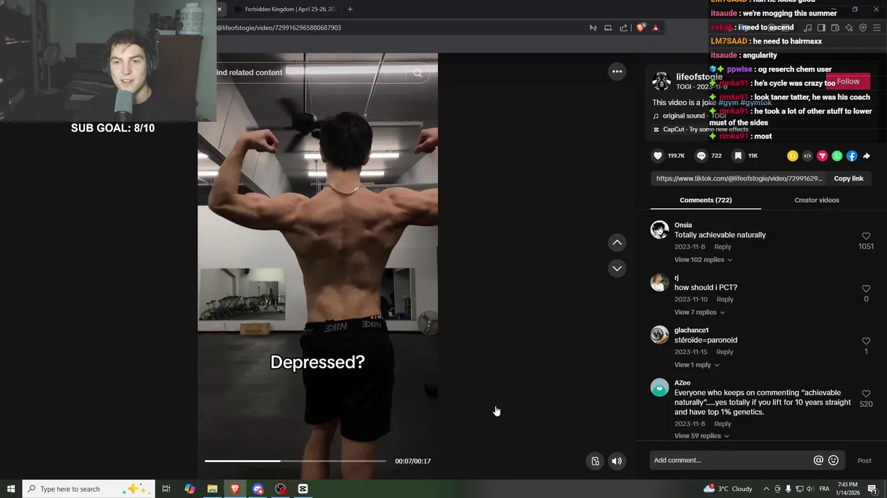Open the emoji picker in comment box

point(834,461)
